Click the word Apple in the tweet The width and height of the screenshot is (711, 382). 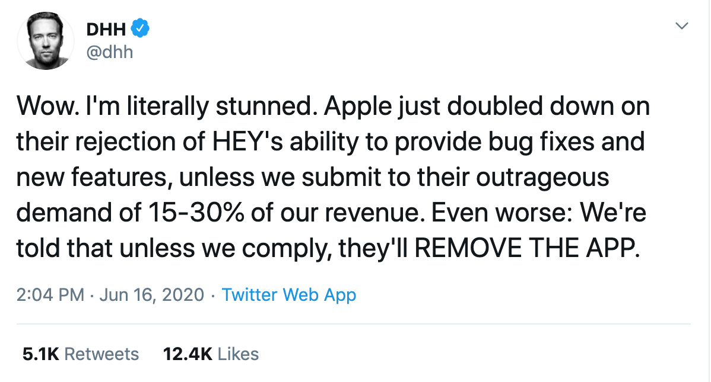[358, 107]
